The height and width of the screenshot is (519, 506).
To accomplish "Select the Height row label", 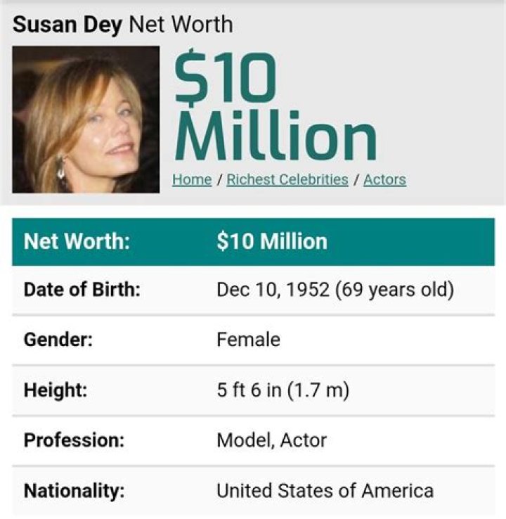I will [x=56, y=390].
